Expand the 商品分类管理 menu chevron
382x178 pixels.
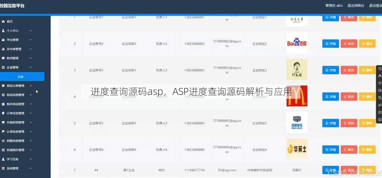tap(31, 86)
